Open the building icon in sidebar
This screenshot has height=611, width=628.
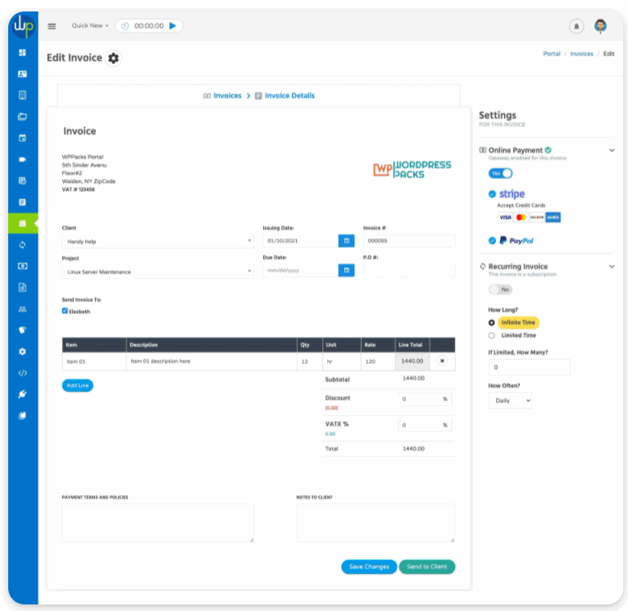click(22, 95)
